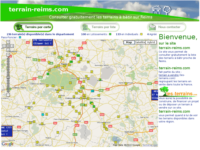Select the yellow 5 marker beside N31
The image size is (200, 150).
click(39, 60)
